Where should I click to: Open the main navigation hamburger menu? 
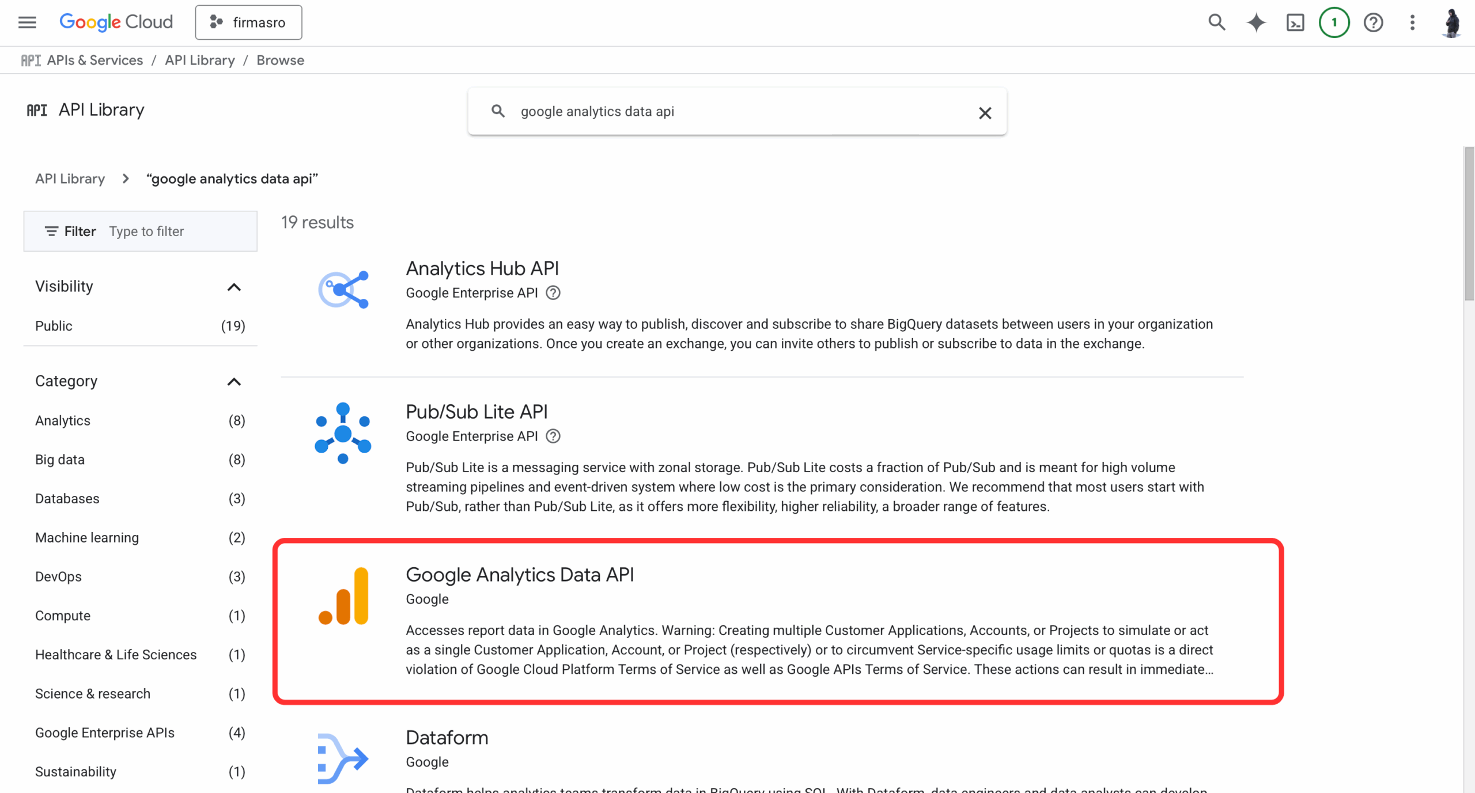(27, 22)
